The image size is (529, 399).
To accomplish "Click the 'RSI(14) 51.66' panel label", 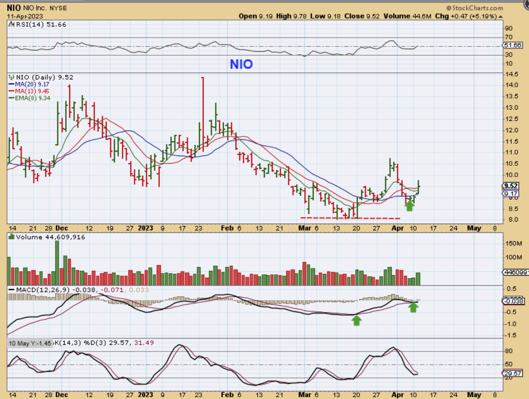I will 40,24.
